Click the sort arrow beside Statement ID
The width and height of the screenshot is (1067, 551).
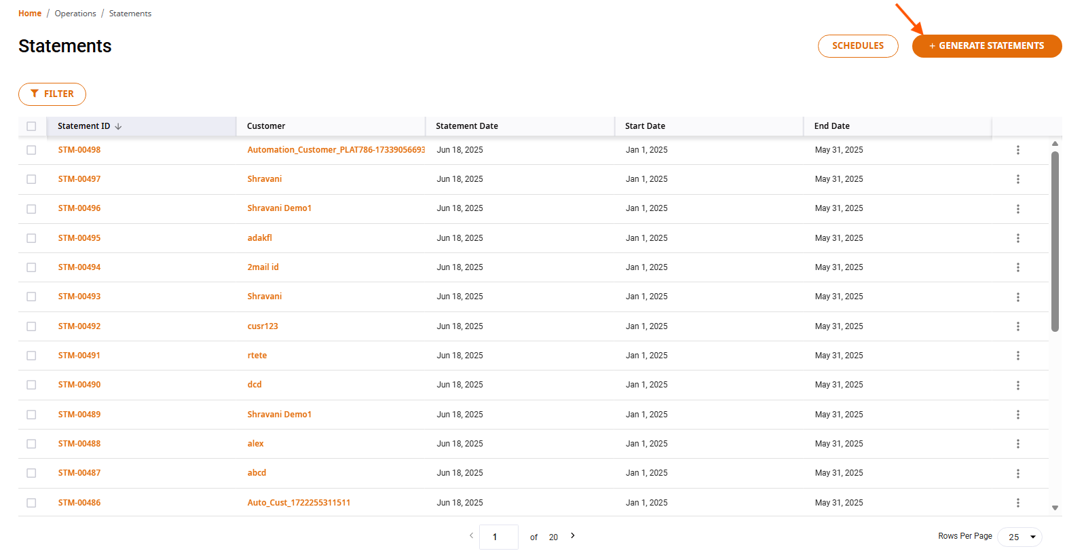point(118,126)
